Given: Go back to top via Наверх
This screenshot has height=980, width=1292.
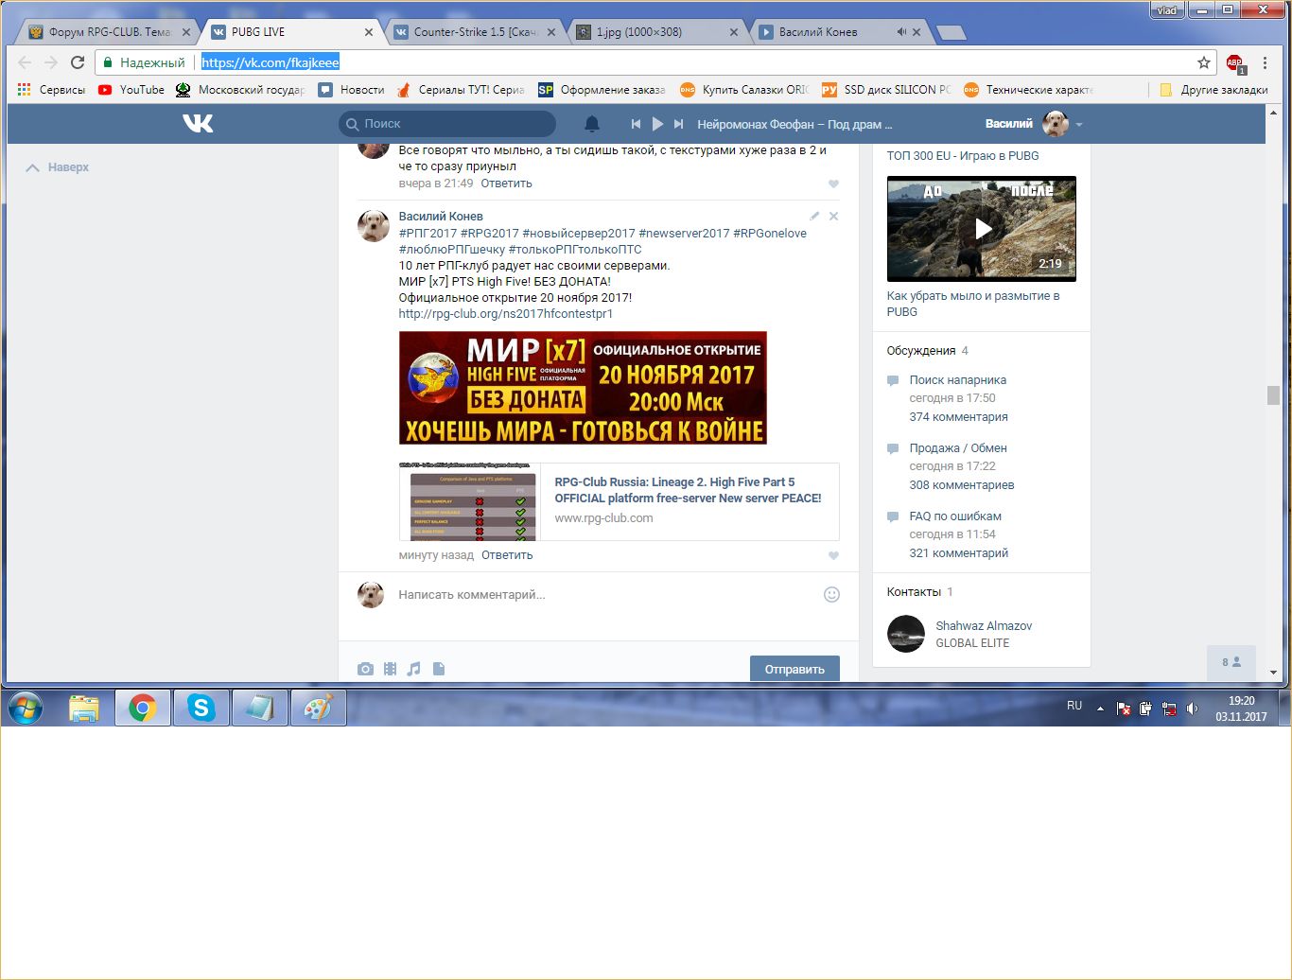Looking at the screenshot, I should 57,167.
